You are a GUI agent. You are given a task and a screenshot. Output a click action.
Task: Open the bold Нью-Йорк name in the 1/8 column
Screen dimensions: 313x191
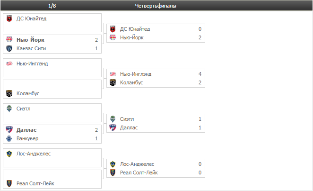point(30,40)
